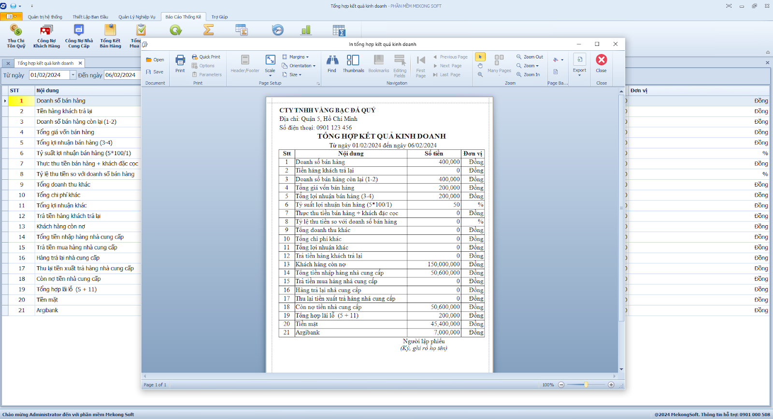The width and height of the screenshot is (773, 419).
Task: Go to First Page in preview
Action: [x=421, y=66]
